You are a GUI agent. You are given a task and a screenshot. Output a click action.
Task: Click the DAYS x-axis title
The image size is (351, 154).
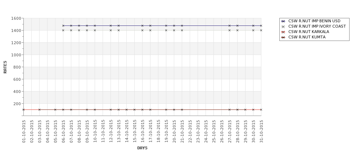[x=142, y=148]
